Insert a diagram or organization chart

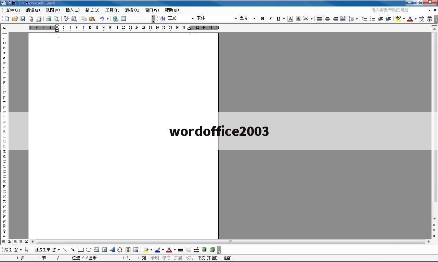pyautogui.click(x=120, y=250)
